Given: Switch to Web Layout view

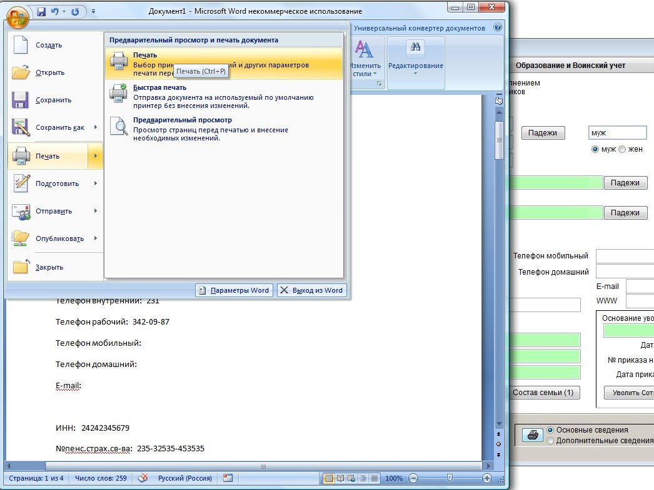Looking at the screenshot, I should [x=351, y=478].
